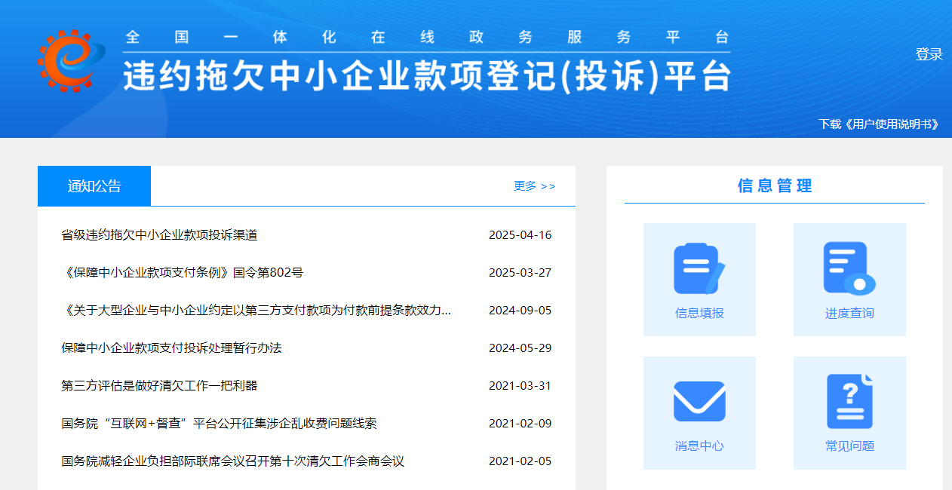Click the 2025-04-16 date of first notice
Viewport: 952px width, 490px height.
click(520, 235)
